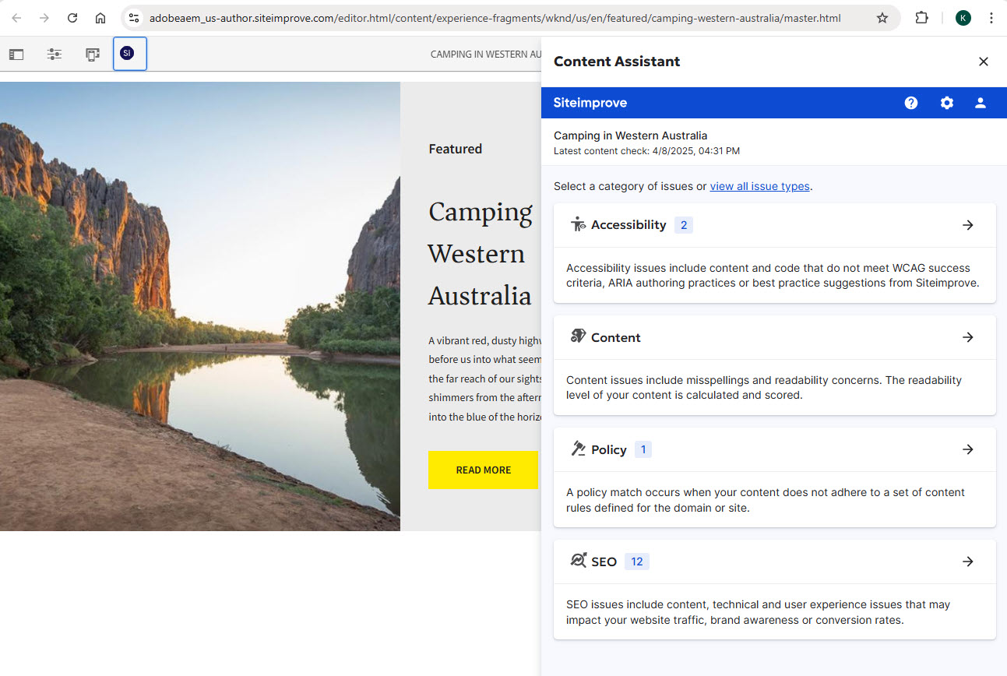Open Siteimprove settings gear
The width and height of the screenshot is (1007, 676).
tap(946, 102)
